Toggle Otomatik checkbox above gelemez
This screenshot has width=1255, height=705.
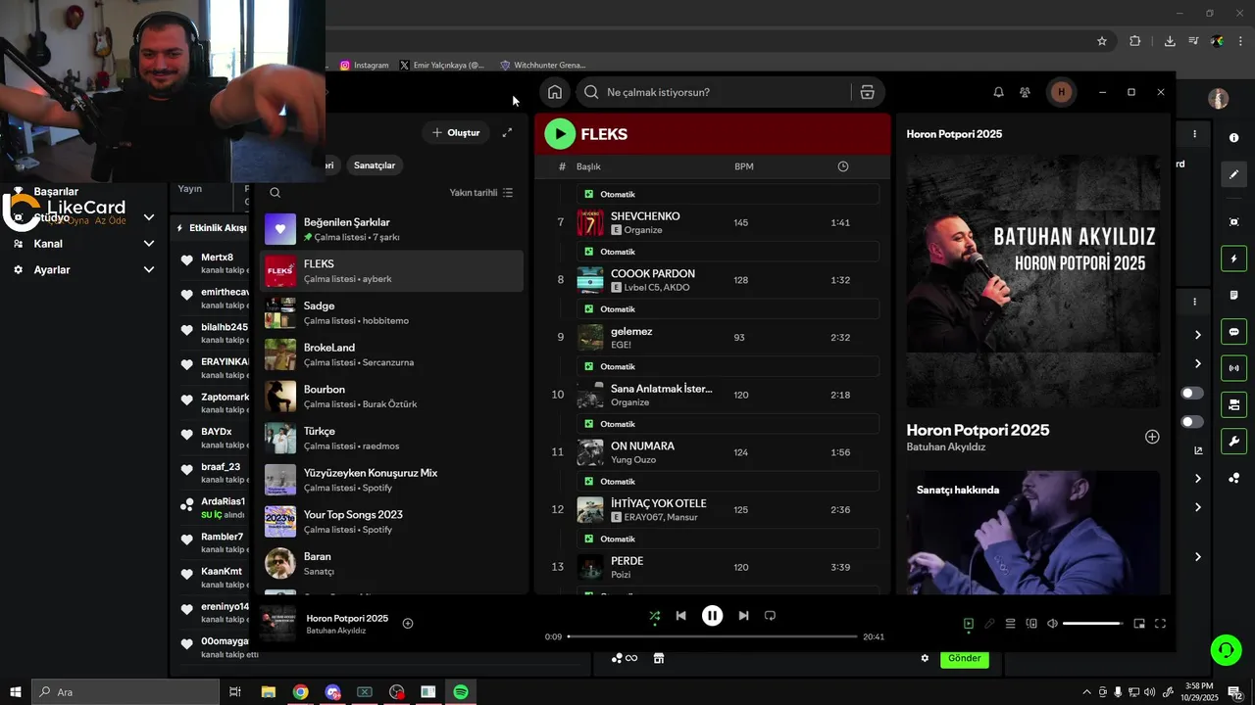pyautogui.click(x=588, y=309)
